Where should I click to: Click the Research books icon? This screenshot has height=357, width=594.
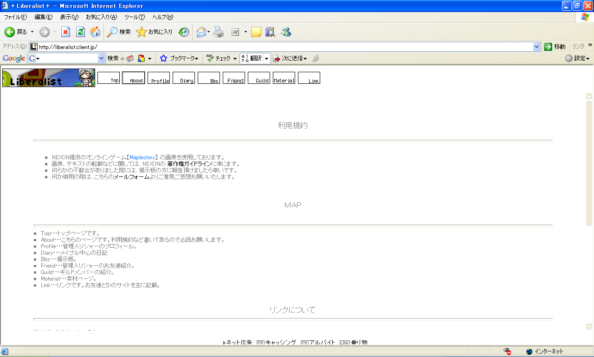[270, 32]
